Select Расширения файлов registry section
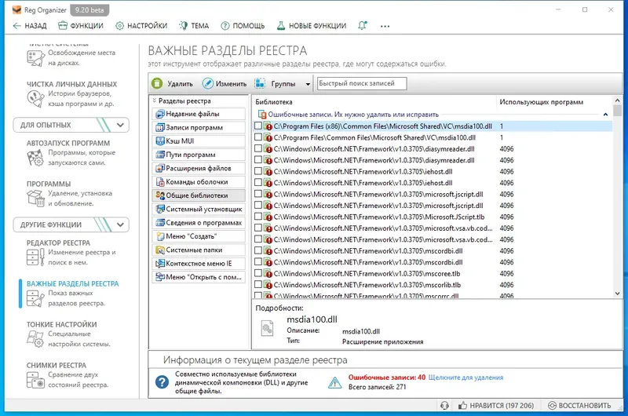The height and width of the screenshot is (416, 628). [199, 169]
